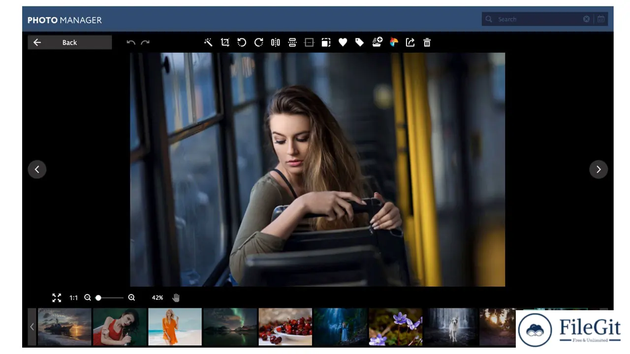Open the orange dress beach thumbnail
Image resolution: width=630 pixels, height=354 pixels.
(x=175, y=326)
